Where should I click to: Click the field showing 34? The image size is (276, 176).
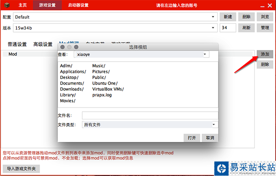[228, 28]
